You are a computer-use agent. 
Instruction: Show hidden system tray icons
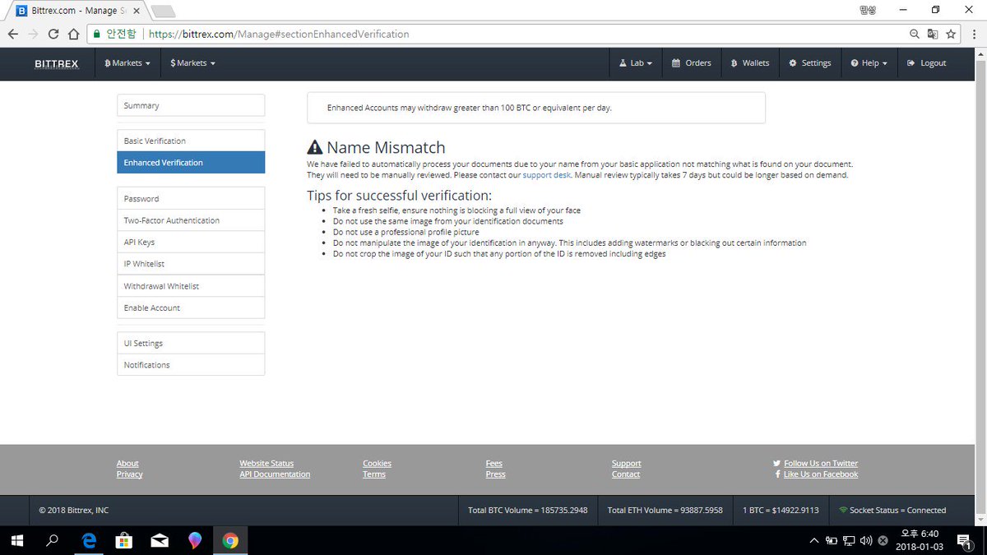point(814,540)
